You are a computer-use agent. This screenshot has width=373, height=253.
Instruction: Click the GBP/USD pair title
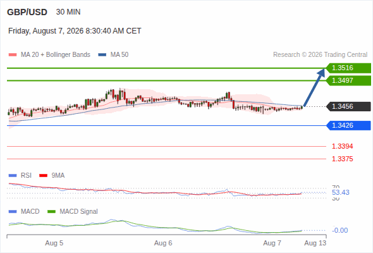click(27, 12)
